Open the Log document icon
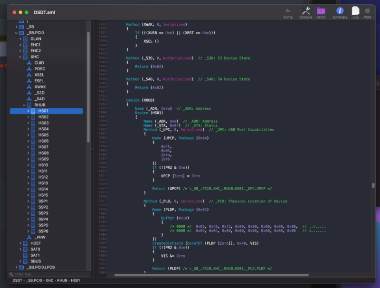Image resolution: width=380 pixels, height=288 pixels. tap(355, 10)
